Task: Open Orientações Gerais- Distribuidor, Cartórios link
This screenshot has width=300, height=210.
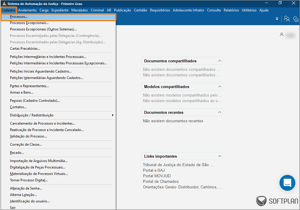Action: tap(182, 187)
